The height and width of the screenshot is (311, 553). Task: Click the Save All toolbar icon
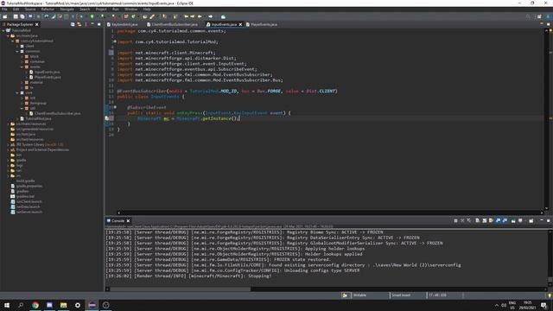(22, 16)
